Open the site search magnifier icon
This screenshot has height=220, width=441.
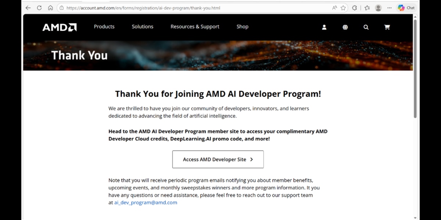[366, 27]
